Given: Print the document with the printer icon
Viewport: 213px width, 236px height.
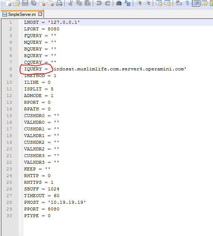Looking at the screenshot, I should tap(59, 3).
